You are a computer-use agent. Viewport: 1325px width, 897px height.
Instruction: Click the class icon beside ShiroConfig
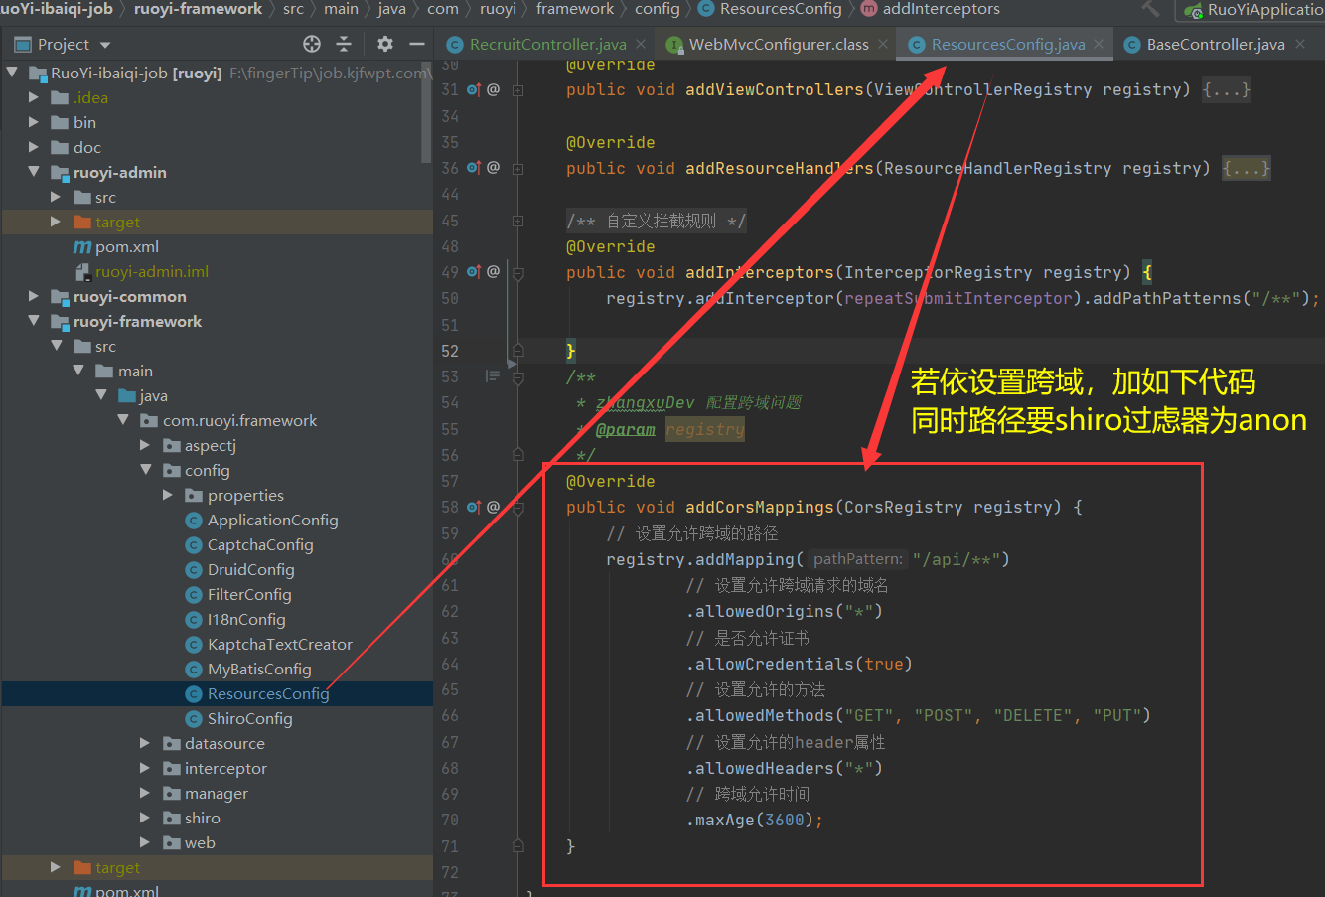[x=195, y=719]
